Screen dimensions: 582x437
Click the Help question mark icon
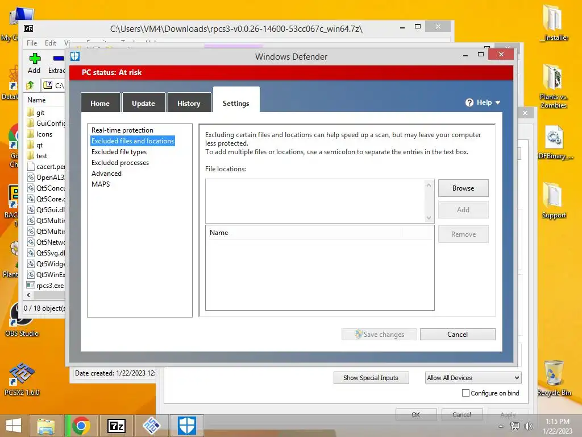469,102
